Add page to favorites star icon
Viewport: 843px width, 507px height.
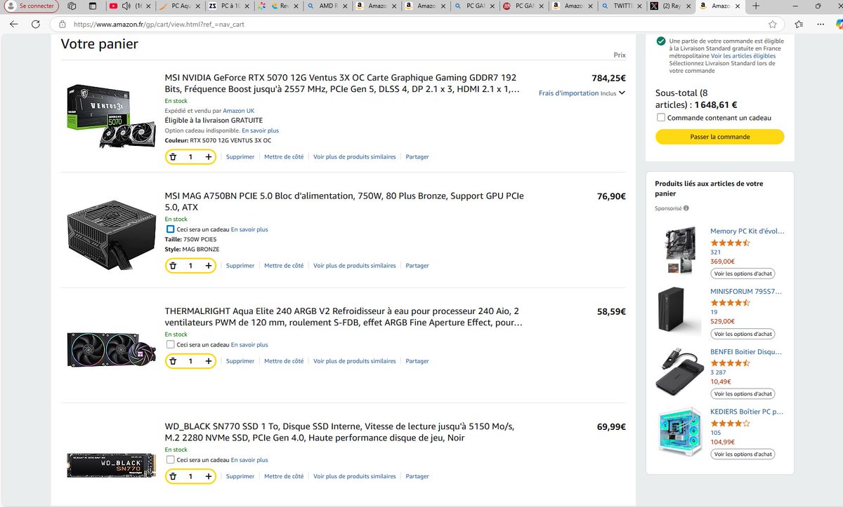click(x=773, y=24)
